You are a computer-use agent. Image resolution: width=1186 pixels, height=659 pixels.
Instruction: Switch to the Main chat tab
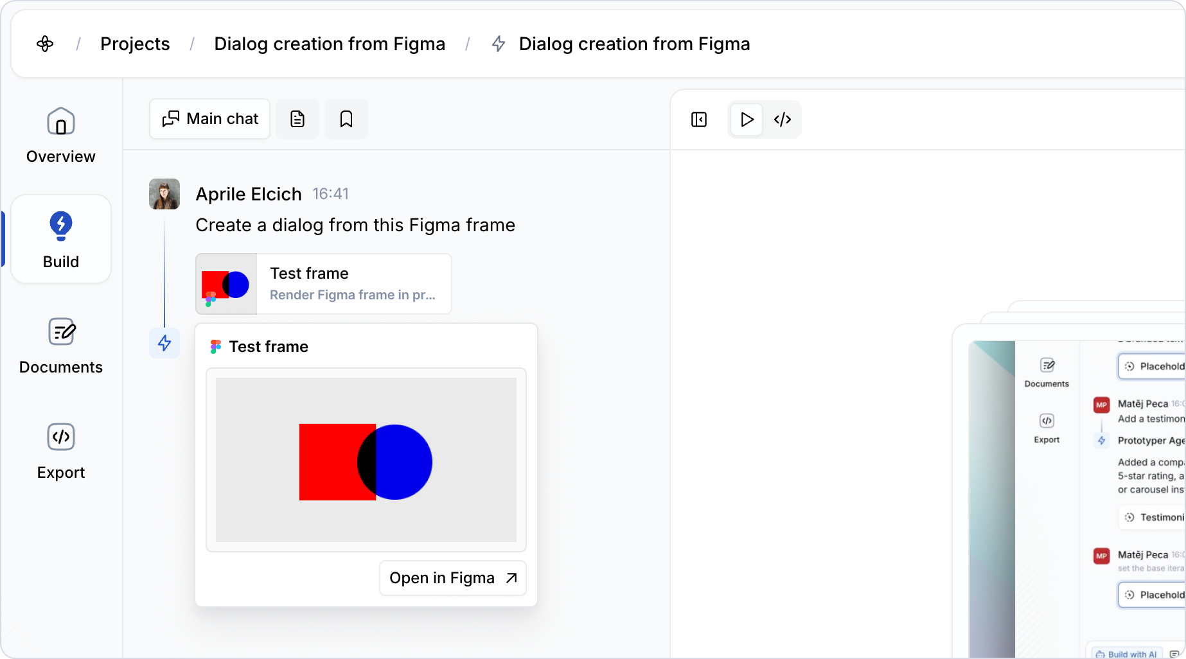209,119
